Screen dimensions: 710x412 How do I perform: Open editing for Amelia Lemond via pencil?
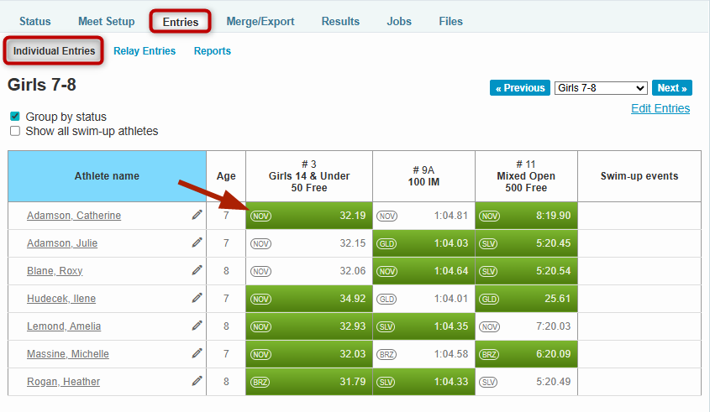tap(197, 326)
